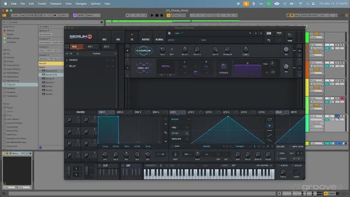The height and width of the screenshot is (197, 350).
Task: Toggle the ARP module power
Action: (123, 165)
